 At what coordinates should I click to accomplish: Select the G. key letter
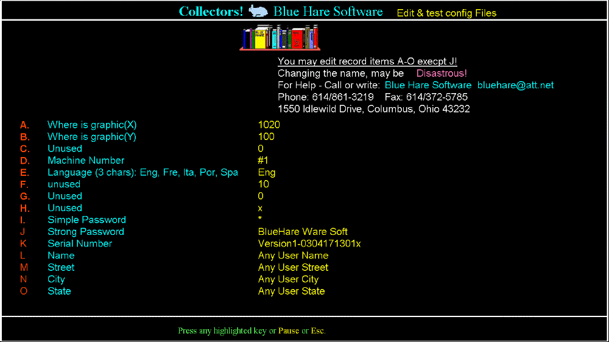coord(25,197)
